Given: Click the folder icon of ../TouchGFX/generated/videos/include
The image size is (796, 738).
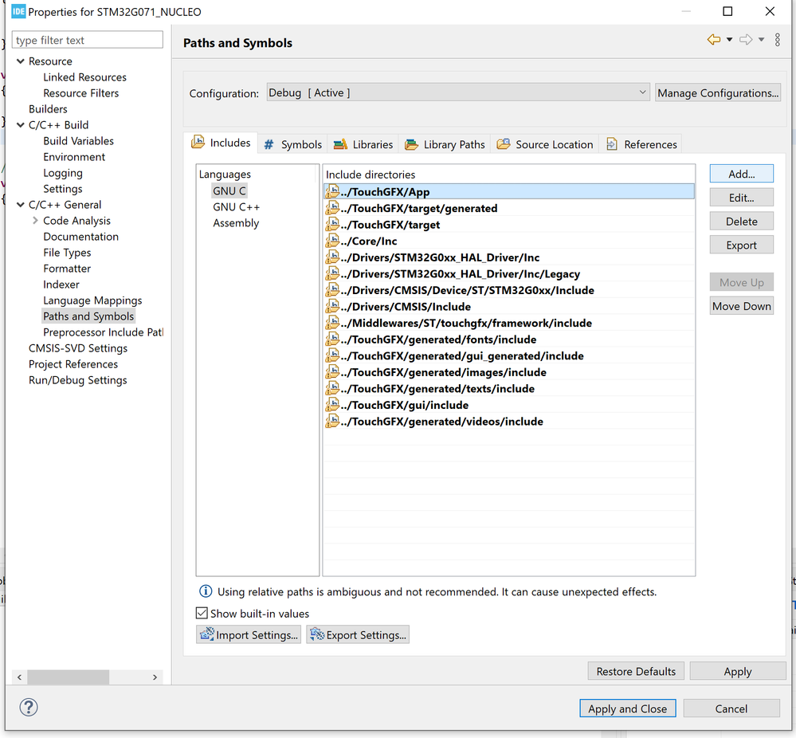Looking at the screenshot, I should (x=332, y=421).
